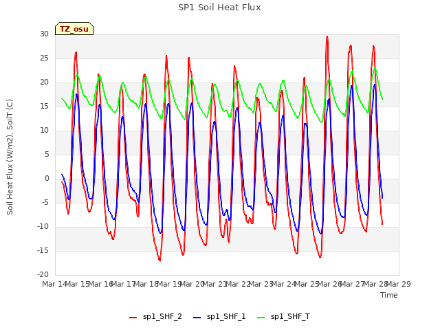Click the Mar 29 x-axis tick label

tap(399, 284)
